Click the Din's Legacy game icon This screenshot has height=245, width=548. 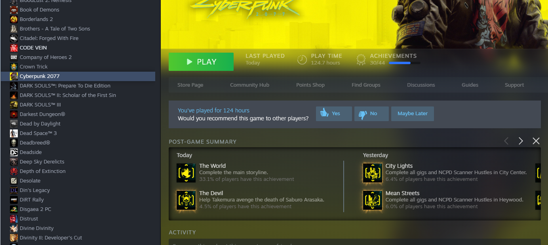pyautogui.click(x=14, y=190)
